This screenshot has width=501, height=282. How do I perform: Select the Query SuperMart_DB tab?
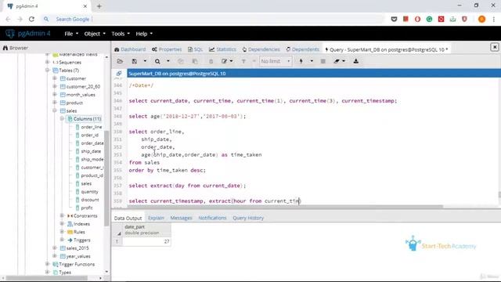point(386,49)
